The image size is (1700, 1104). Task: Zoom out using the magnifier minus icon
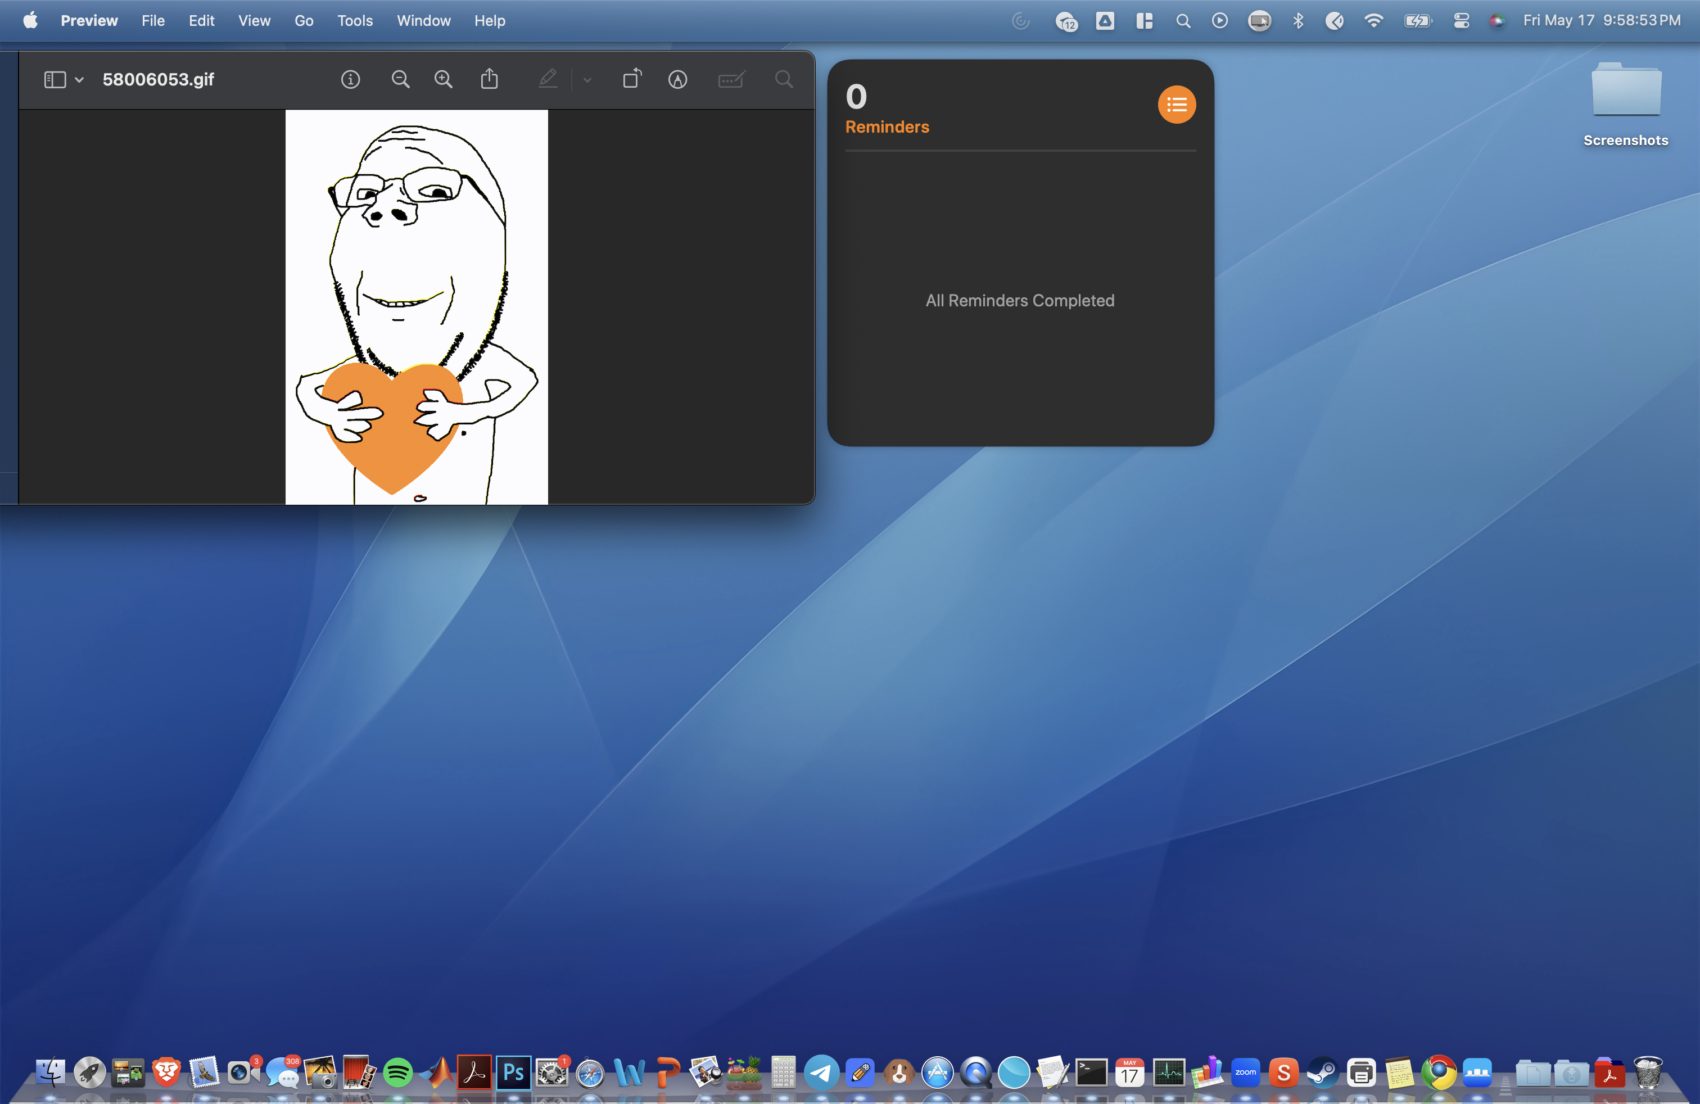pos(400,79)
